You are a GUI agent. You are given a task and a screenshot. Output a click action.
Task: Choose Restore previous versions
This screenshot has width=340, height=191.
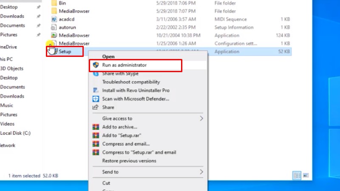point(129,161)
